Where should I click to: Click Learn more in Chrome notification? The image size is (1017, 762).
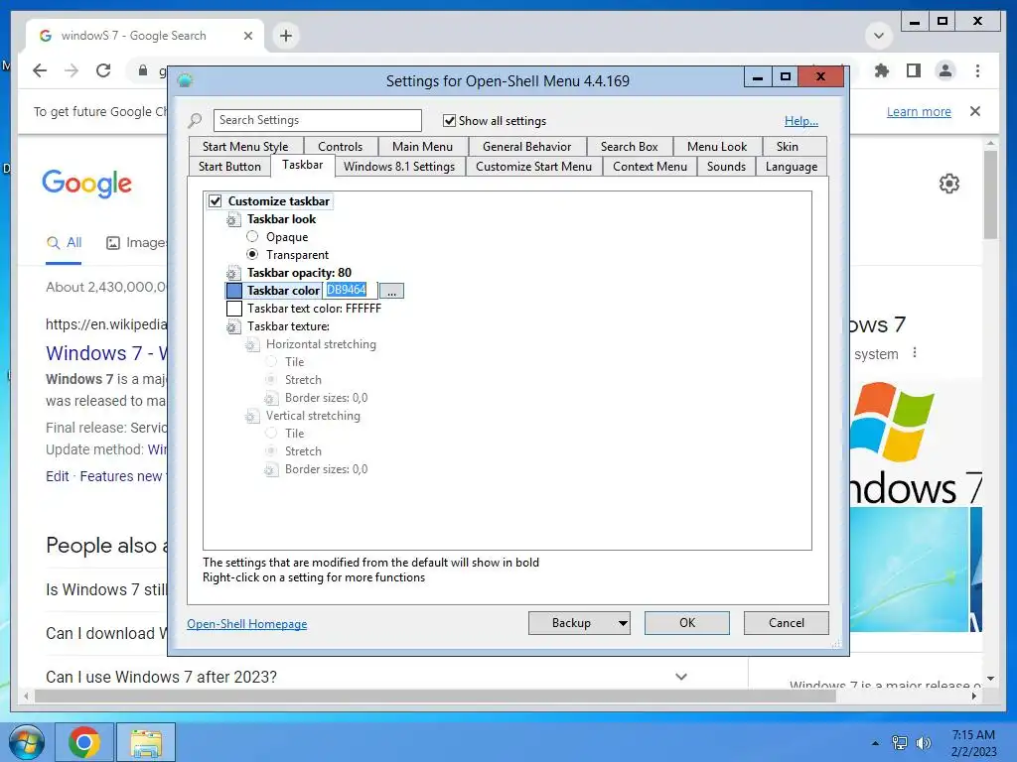point(919,111)
